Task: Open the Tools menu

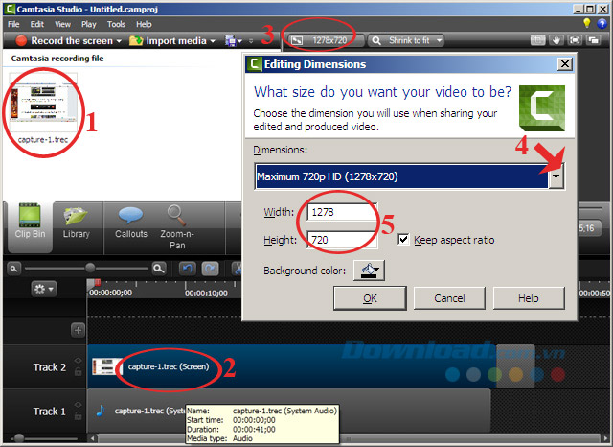Action: 117,24
